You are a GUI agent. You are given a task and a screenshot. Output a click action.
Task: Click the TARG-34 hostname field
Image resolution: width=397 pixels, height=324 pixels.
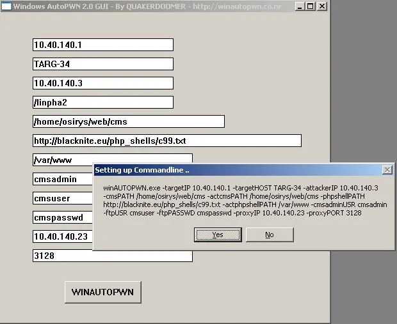coord(103,64)
